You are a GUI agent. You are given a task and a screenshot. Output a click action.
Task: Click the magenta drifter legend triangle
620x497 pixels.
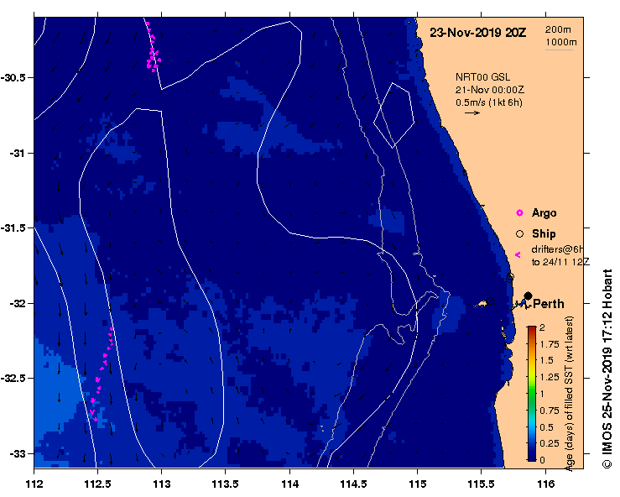pyautogui.click(x=518, y=255)
